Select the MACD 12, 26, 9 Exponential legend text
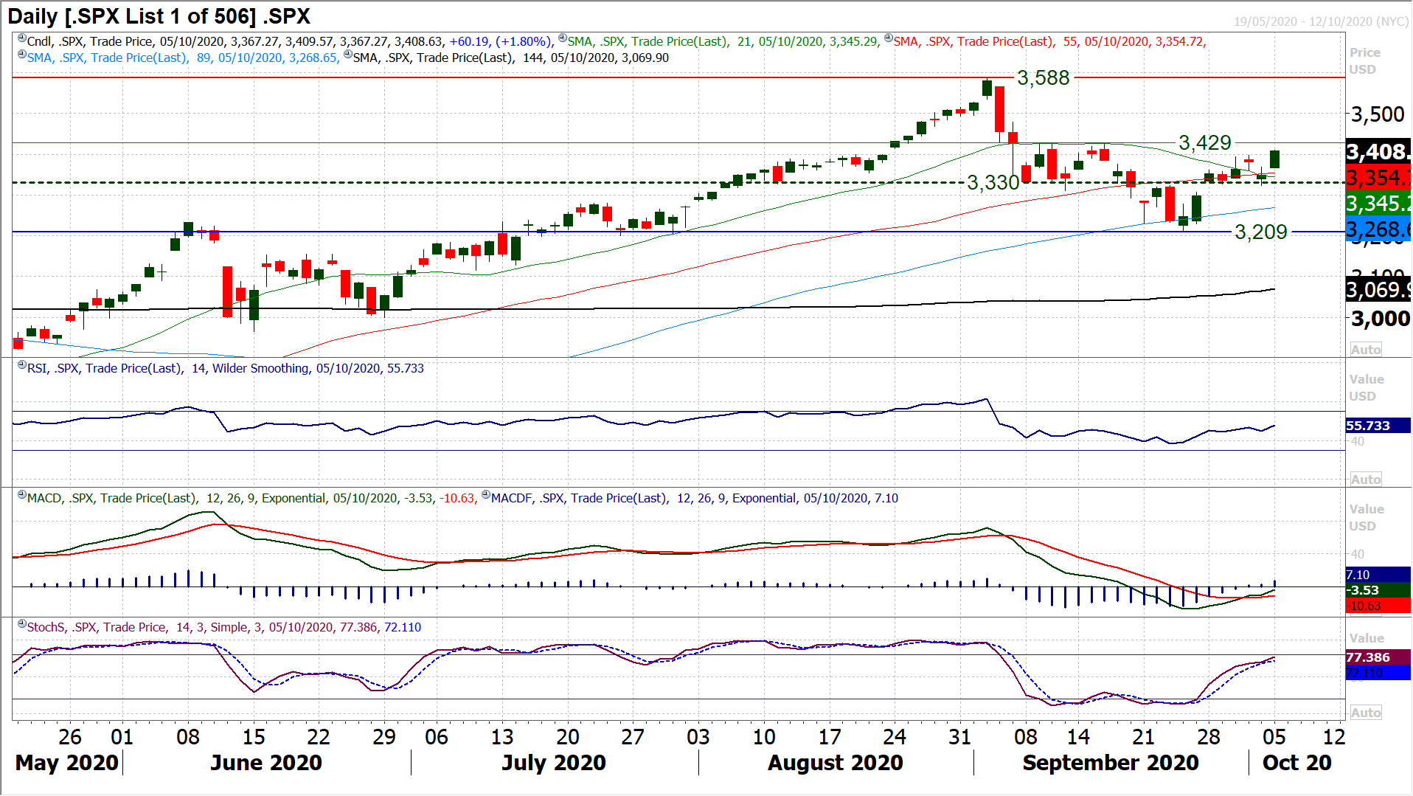 [251, 499]
